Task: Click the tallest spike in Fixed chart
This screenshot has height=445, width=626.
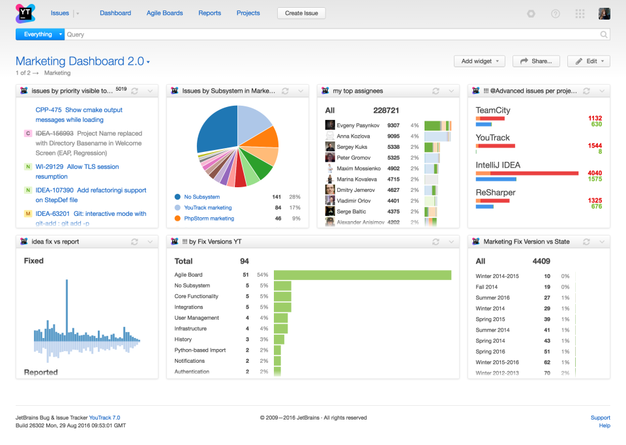Action: pos(67,309)
